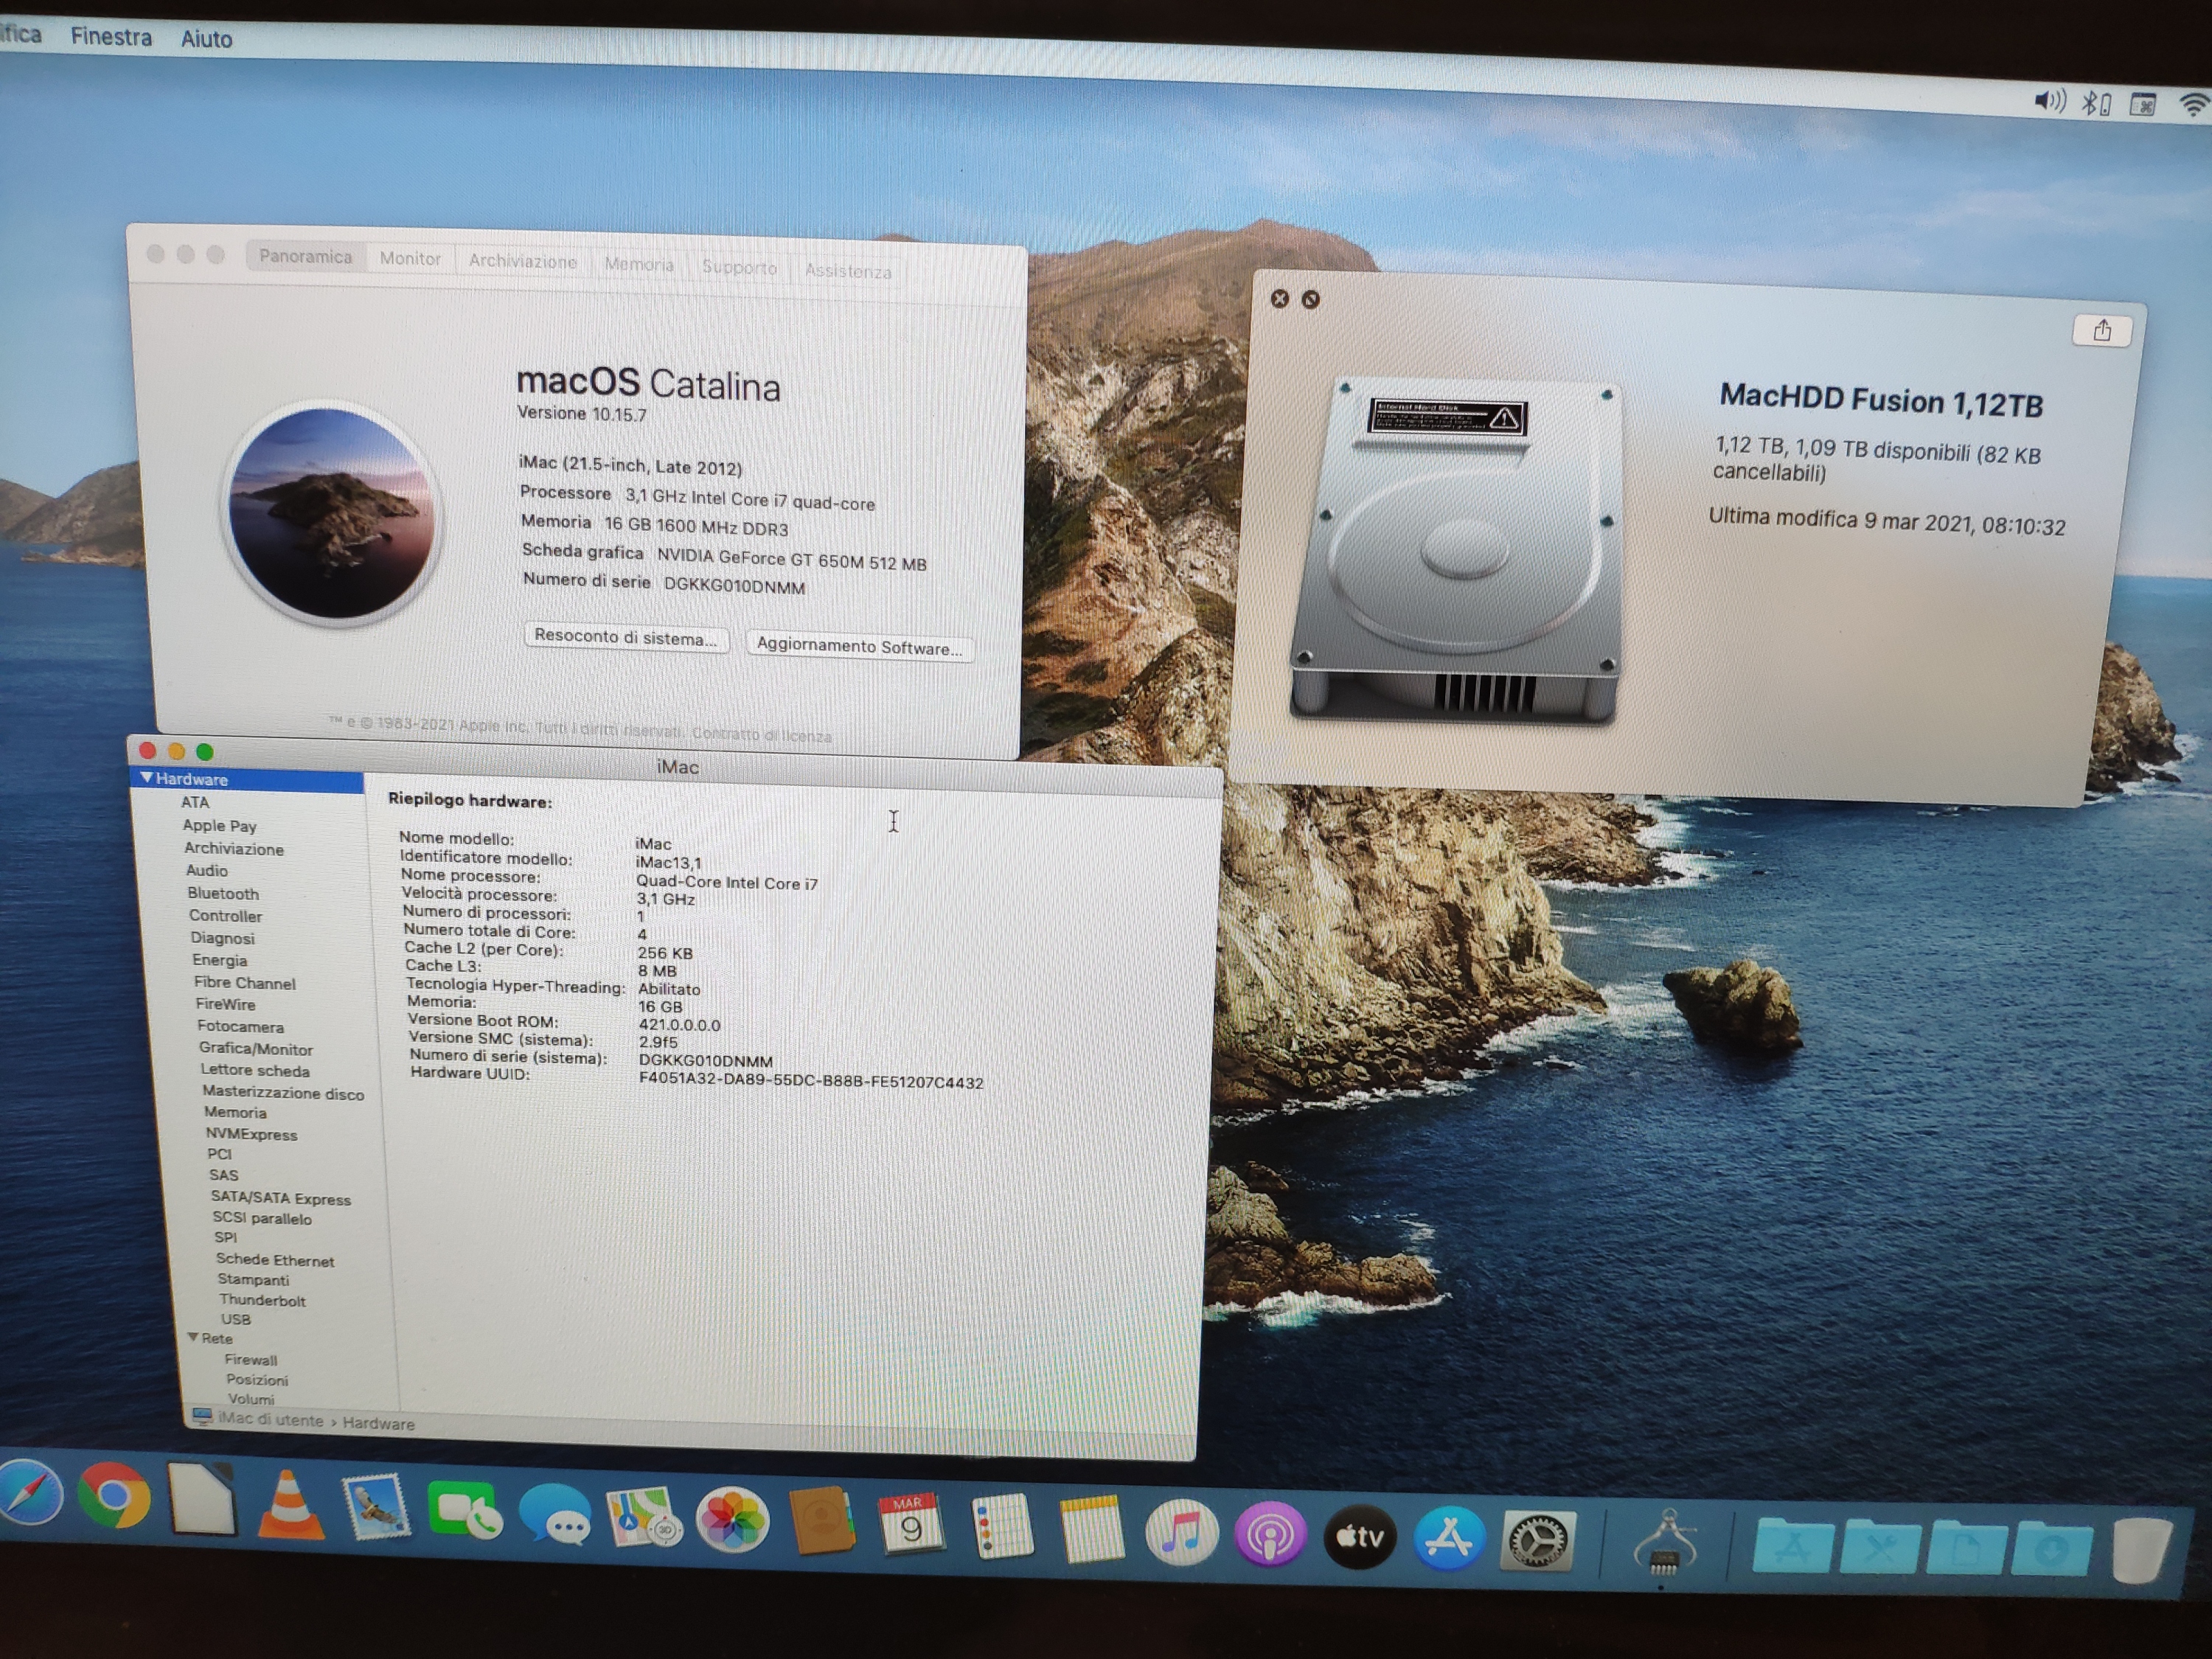Screen dimensions: 2212x1659
Task: Select Energia in the sidebar
Action: pyautogui.click(x=220, y=959)
